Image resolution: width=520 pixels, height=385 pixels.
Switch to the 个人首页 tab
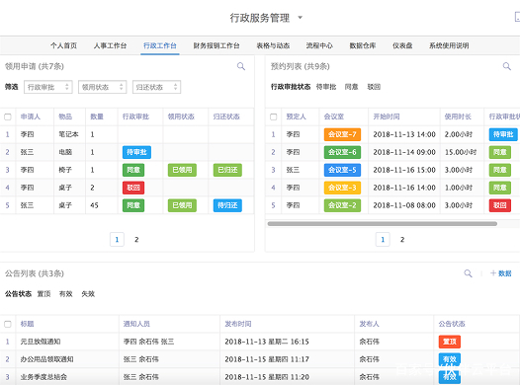tap(63, 45)
